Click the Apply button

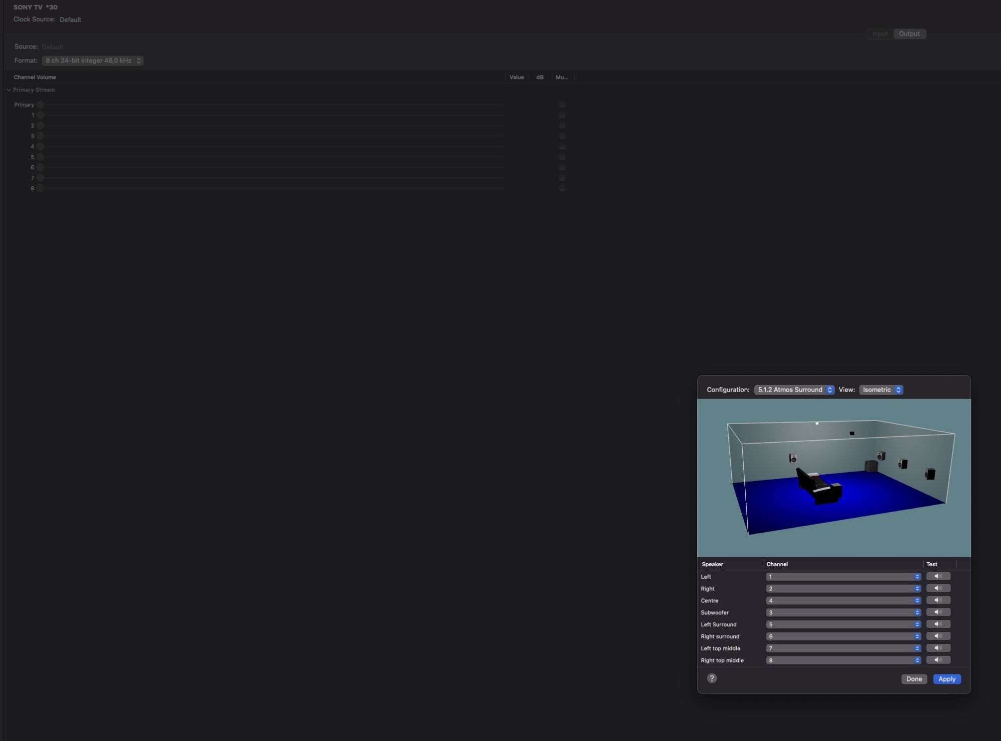pos(946,679)
